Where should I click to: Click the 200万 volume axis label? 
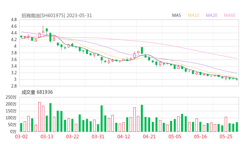coord(11,104)
